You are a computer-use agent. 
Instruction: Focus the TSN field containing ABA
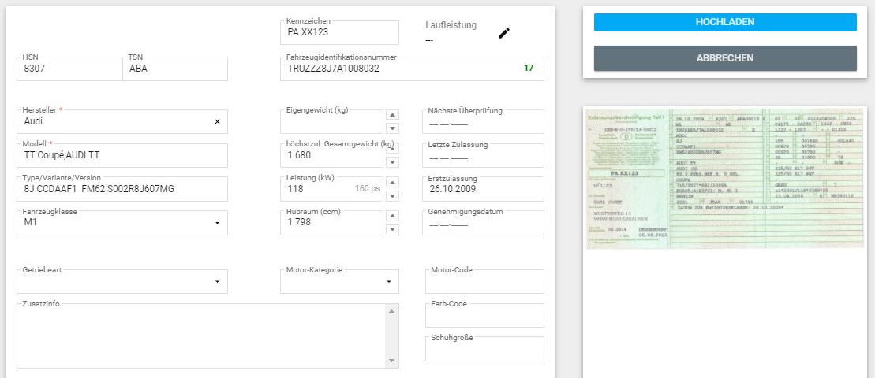(174, 69)
